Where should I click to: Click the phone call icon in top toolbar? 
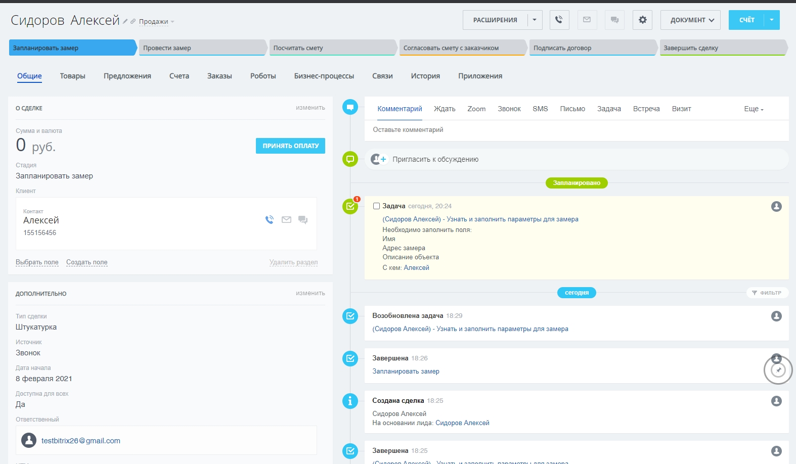(x=559, y=20)
